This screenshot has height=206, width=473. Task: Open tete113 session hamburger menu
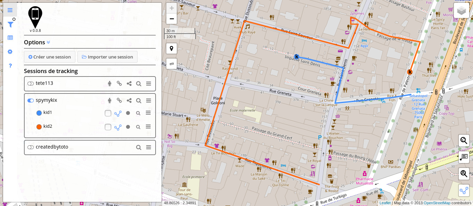[x=149, y=83]
